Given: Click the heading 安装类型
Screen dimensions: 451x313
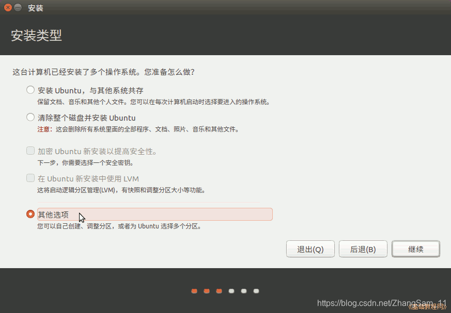Looking at the screenshot, I should click(37, 35).
